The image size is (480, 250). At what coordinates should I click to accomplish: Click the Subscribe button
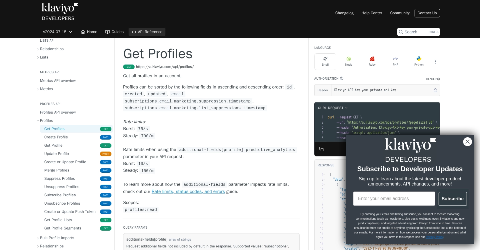pyautogui.click(x=453, y=199)
